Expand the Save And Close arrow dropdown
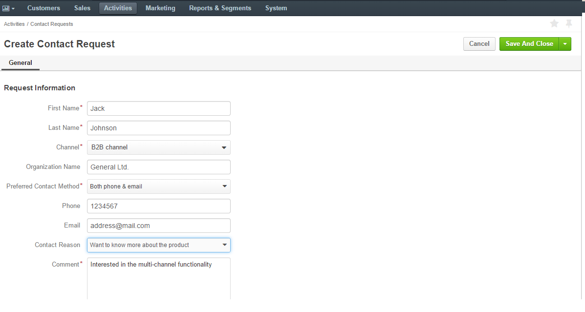The height and width of the screenshot is (312, 585). point(565,44)
